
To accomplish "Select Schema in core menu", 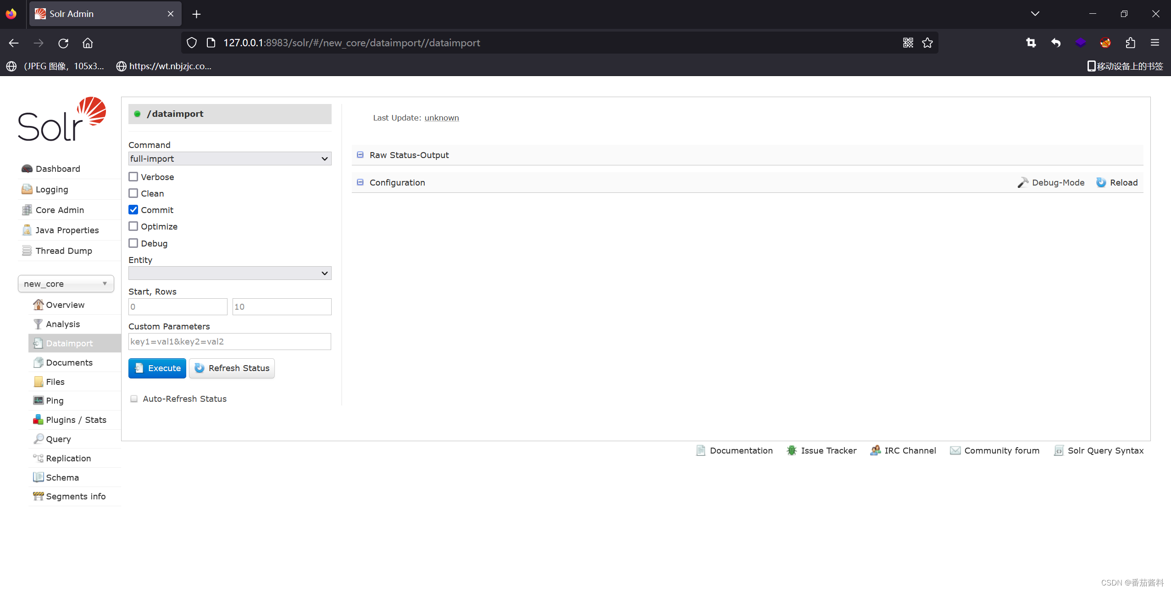I will pyautogui.click(x=62, y=477).
